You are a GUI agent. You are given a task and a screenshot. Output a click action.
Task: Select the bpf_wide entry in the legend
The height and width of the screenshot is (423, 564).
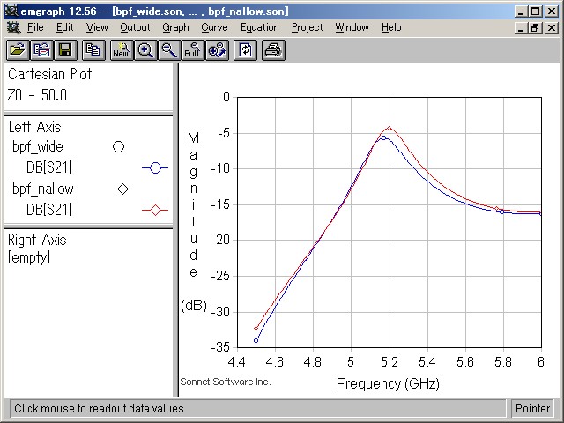(x=38, y=147)
